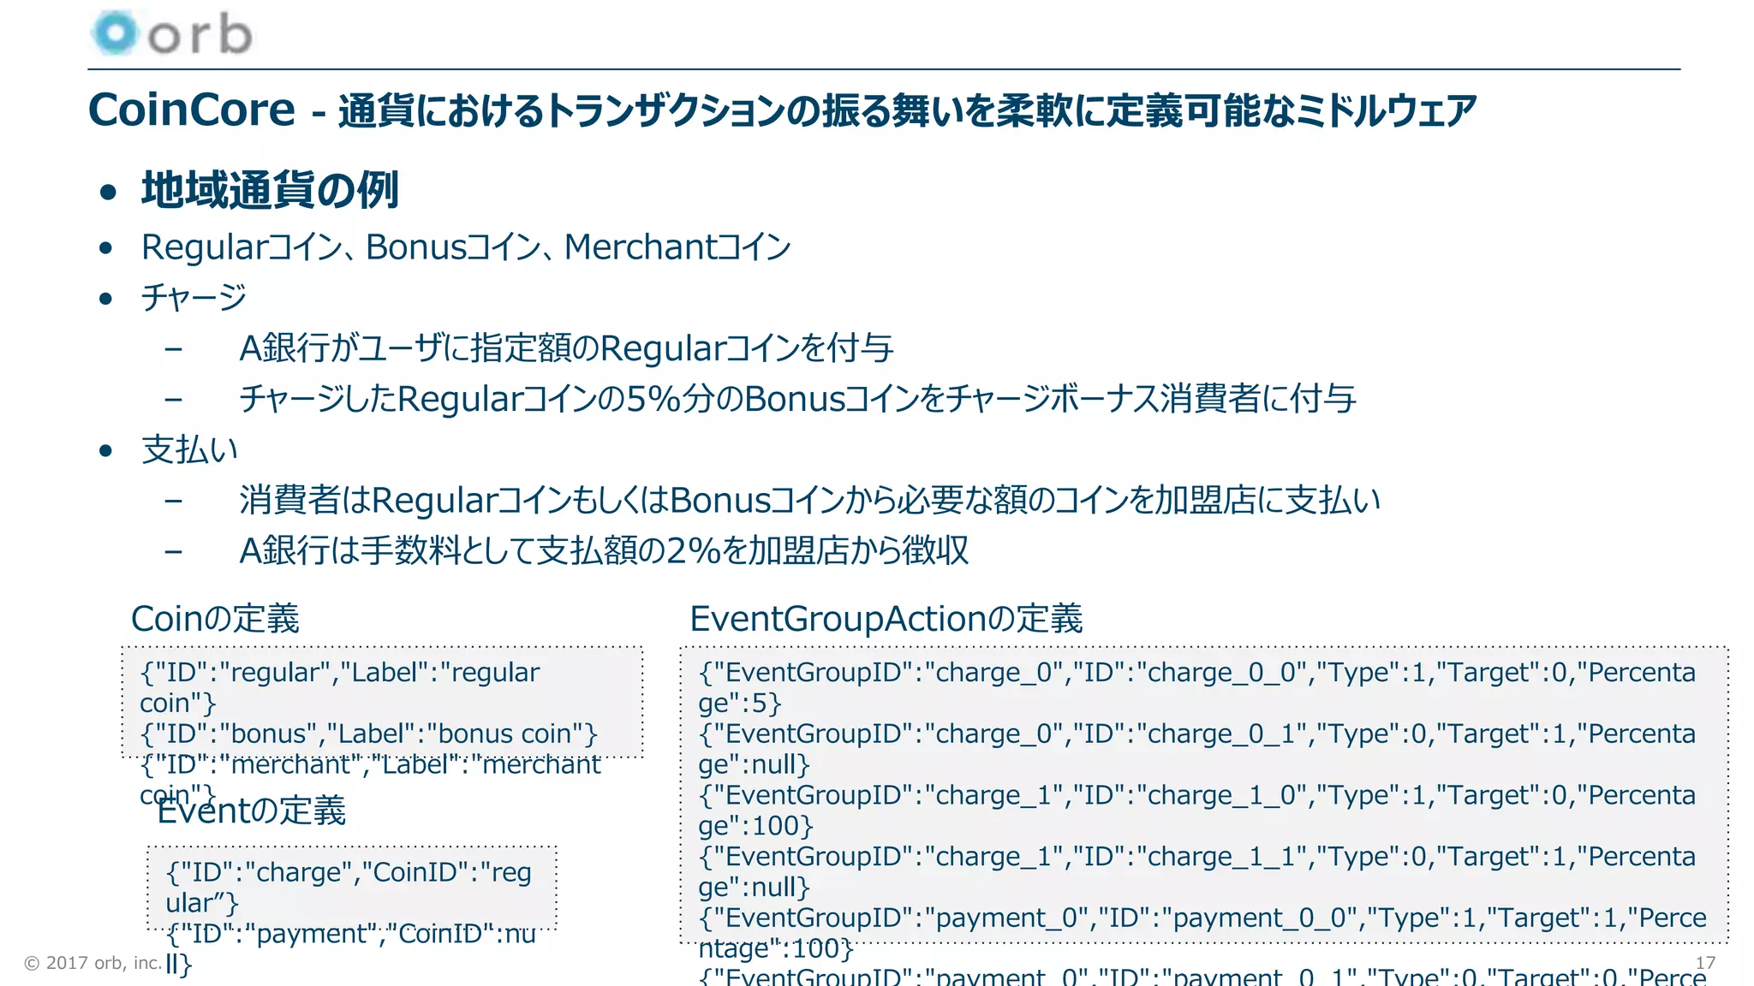Screen dimensions: 1754x986
Task: Click the Eventの定義 label
Action: coord(251,811)
